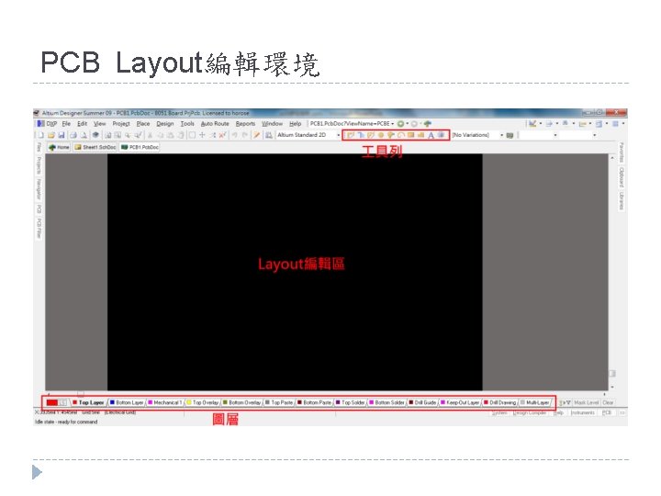The image size is (661, 496).
Task: Open the PCB Filter side panel tab
Action: (x=39, y=228)
